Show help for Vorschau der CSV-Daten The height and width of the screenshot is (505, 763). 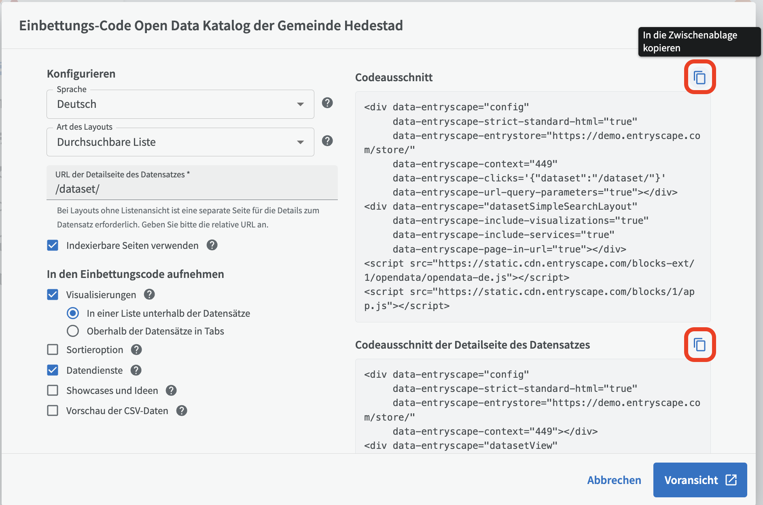(182, 410)
